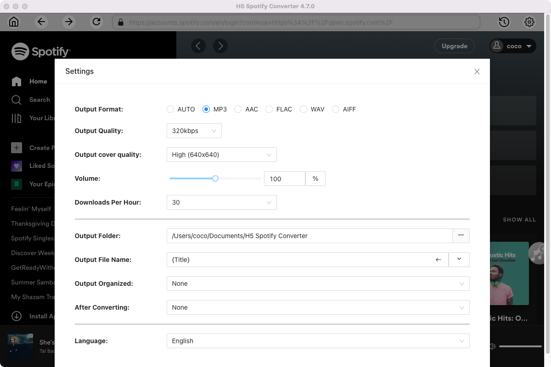This screenshot has width=551, height=367.
Task: Open the Thanksgiving playlist entry
Action: (33, 223)
